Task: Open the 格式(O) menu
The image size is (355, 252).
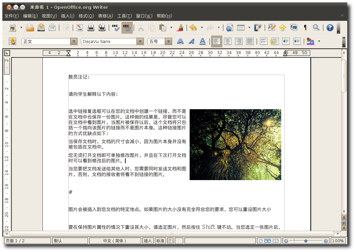Action: pos(86,16)
